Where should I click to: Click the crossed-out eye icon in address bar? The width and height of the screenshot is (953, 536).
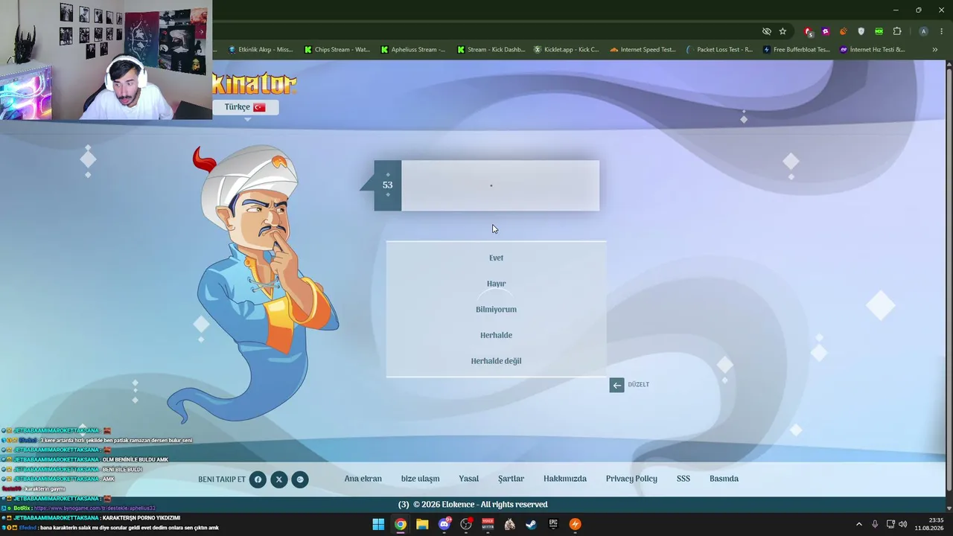(x=766, y=31)
